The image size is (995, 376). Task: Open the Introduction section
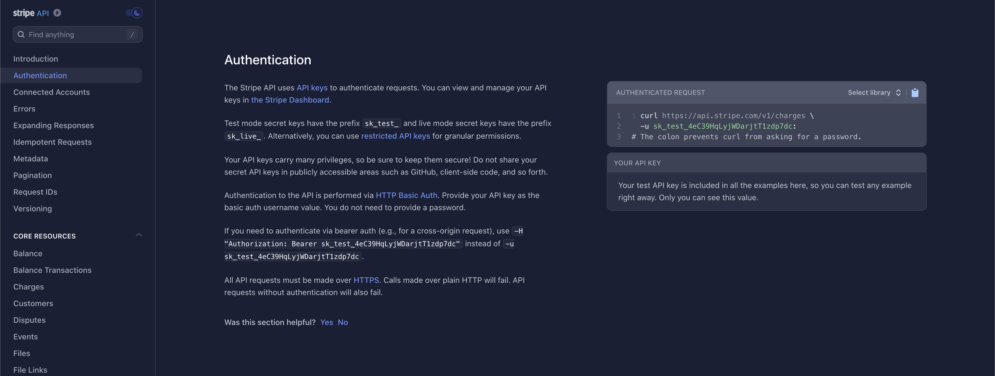[36, 59]
